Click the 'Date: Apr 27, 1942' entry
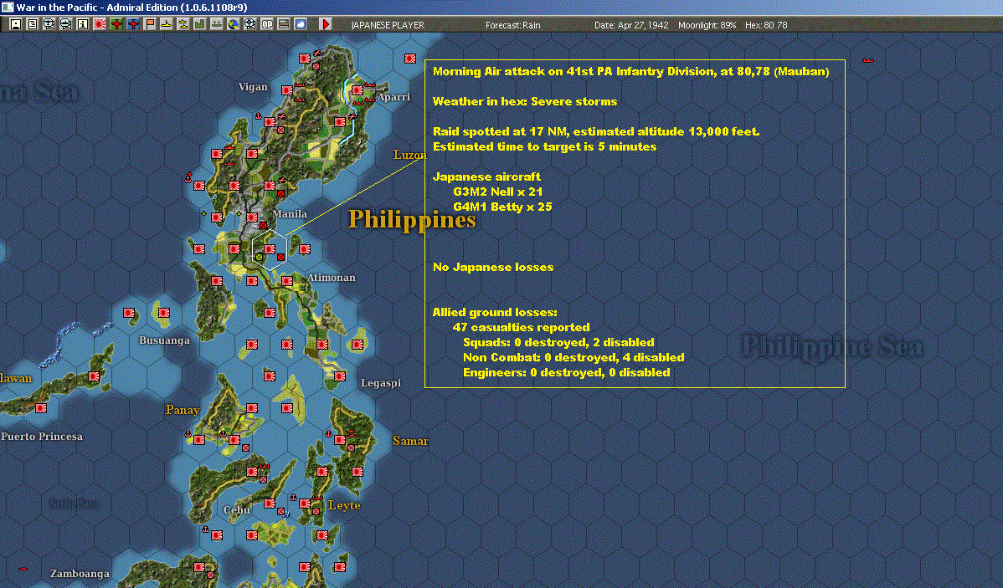This screenshot has width=1003, height=588. pos(631,25)
